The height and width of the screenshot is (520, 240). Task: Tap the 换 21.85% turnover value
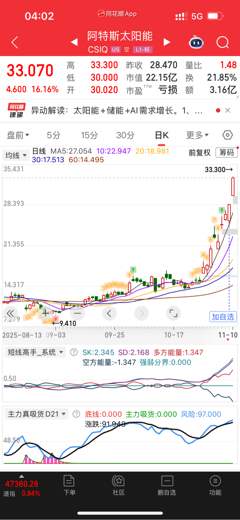point(211,78)
